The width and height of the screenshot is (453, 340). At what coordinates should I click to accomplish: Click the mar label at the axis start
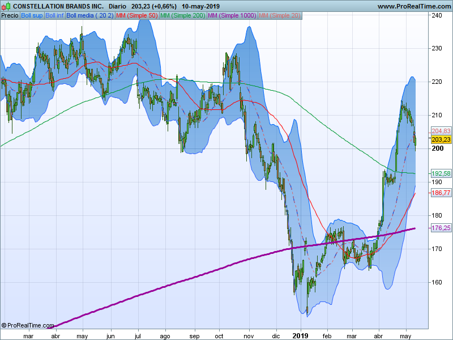coord(28,336)
